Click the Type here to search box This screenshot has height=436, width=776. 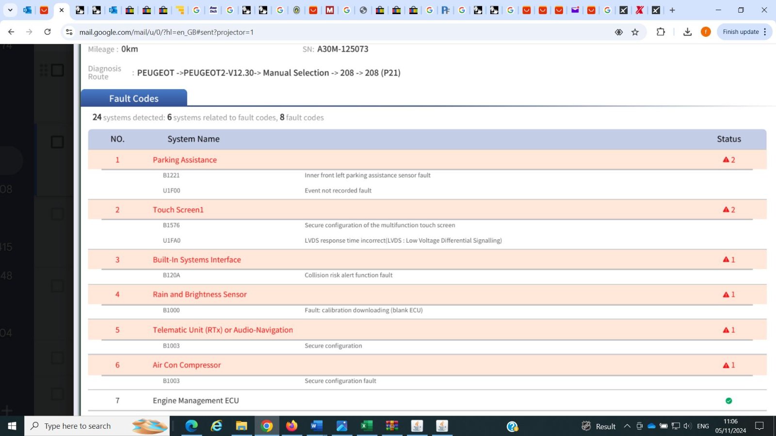point(97,426)
